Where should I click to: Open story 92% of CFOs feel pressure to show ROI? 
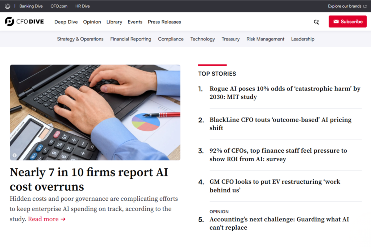(x=278, y=155)
